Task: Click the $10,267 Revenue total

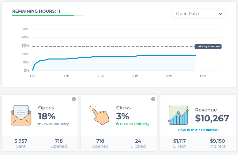Action: [x=212, y=118]
